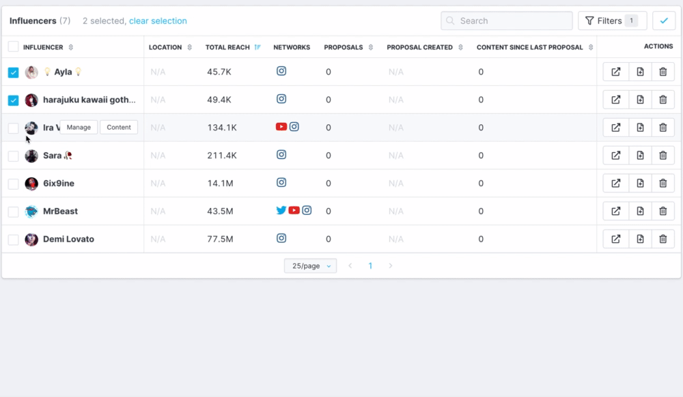Screen dimensions: 683x397
Task: Open external link for Ayla row
Action: 615,72
